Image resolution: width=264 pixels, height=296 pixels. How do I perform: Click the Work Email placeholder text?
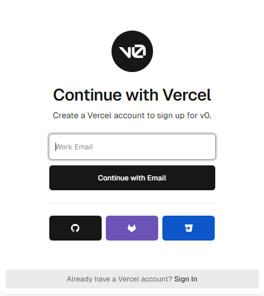74,147
